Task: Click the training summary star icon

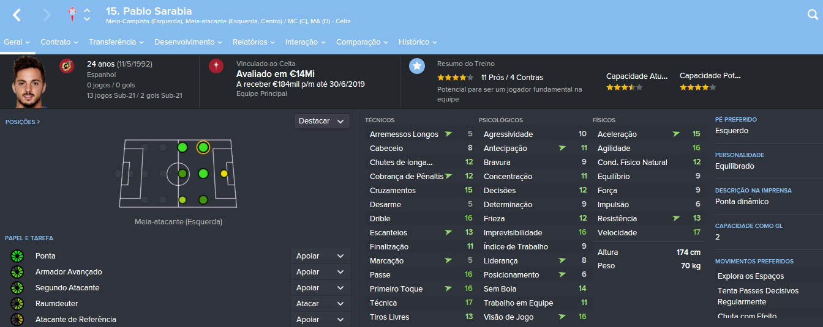Action: point(417,66)
